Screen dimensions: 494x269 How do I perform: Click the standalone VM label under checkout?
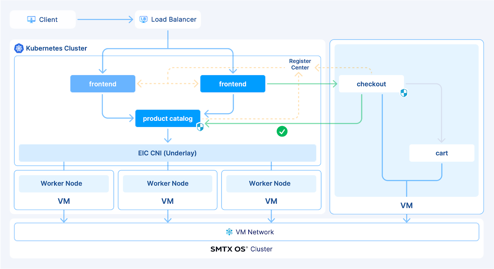click(x=406, y=206)
